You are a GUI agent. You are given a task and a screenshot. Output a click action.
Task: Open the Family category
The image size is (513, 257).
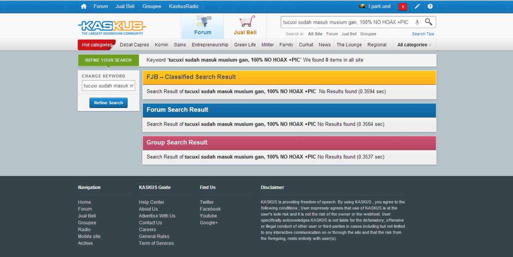[x=286, y=45]
